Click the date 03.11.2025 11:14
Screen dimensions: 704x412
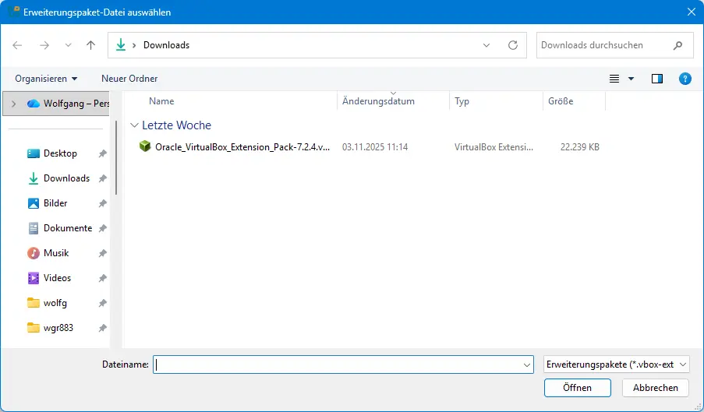coord(375,147)
